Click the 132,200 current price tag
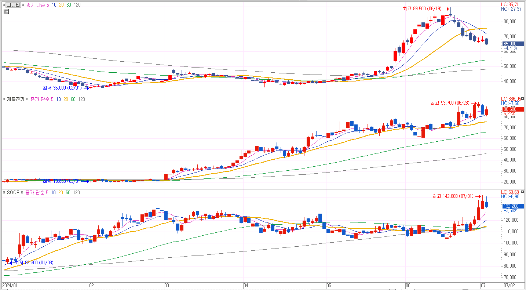 (x=512, y=206)
